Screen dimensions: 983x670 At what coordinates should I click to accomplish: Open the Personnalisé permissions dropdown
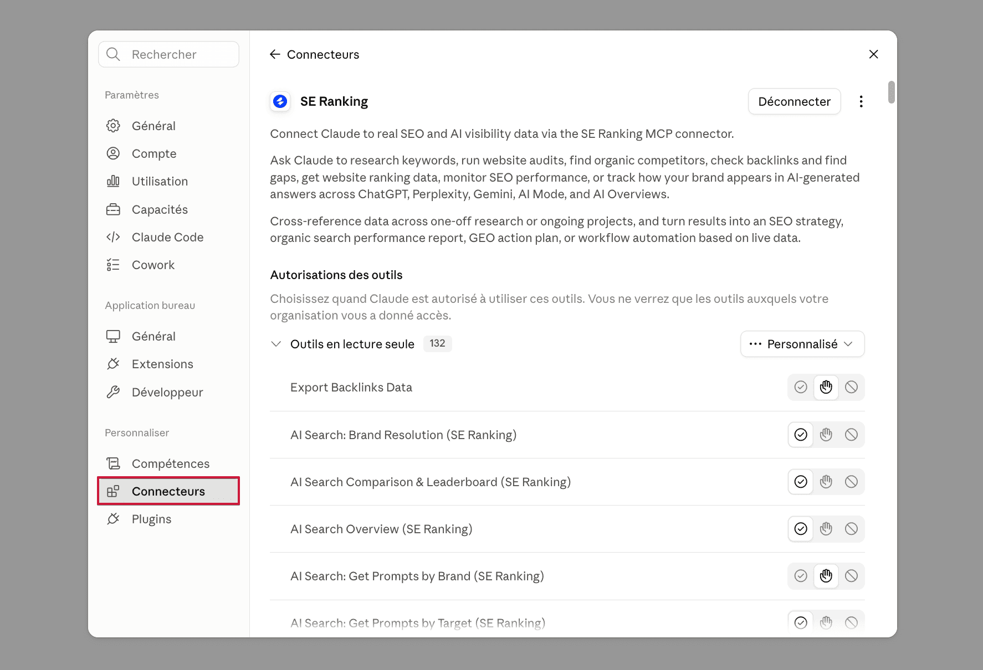[x=802, y=344]
